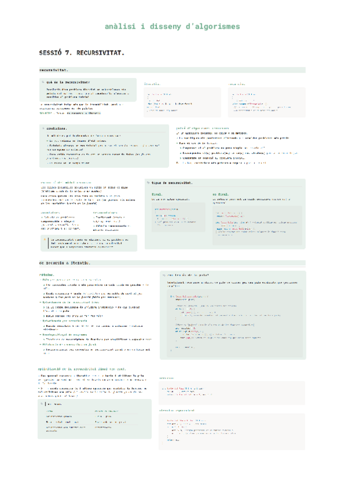Click the "recursivitat." section banner
The width and height of the screenshot is (345, 487).
[x=172, y=70]
